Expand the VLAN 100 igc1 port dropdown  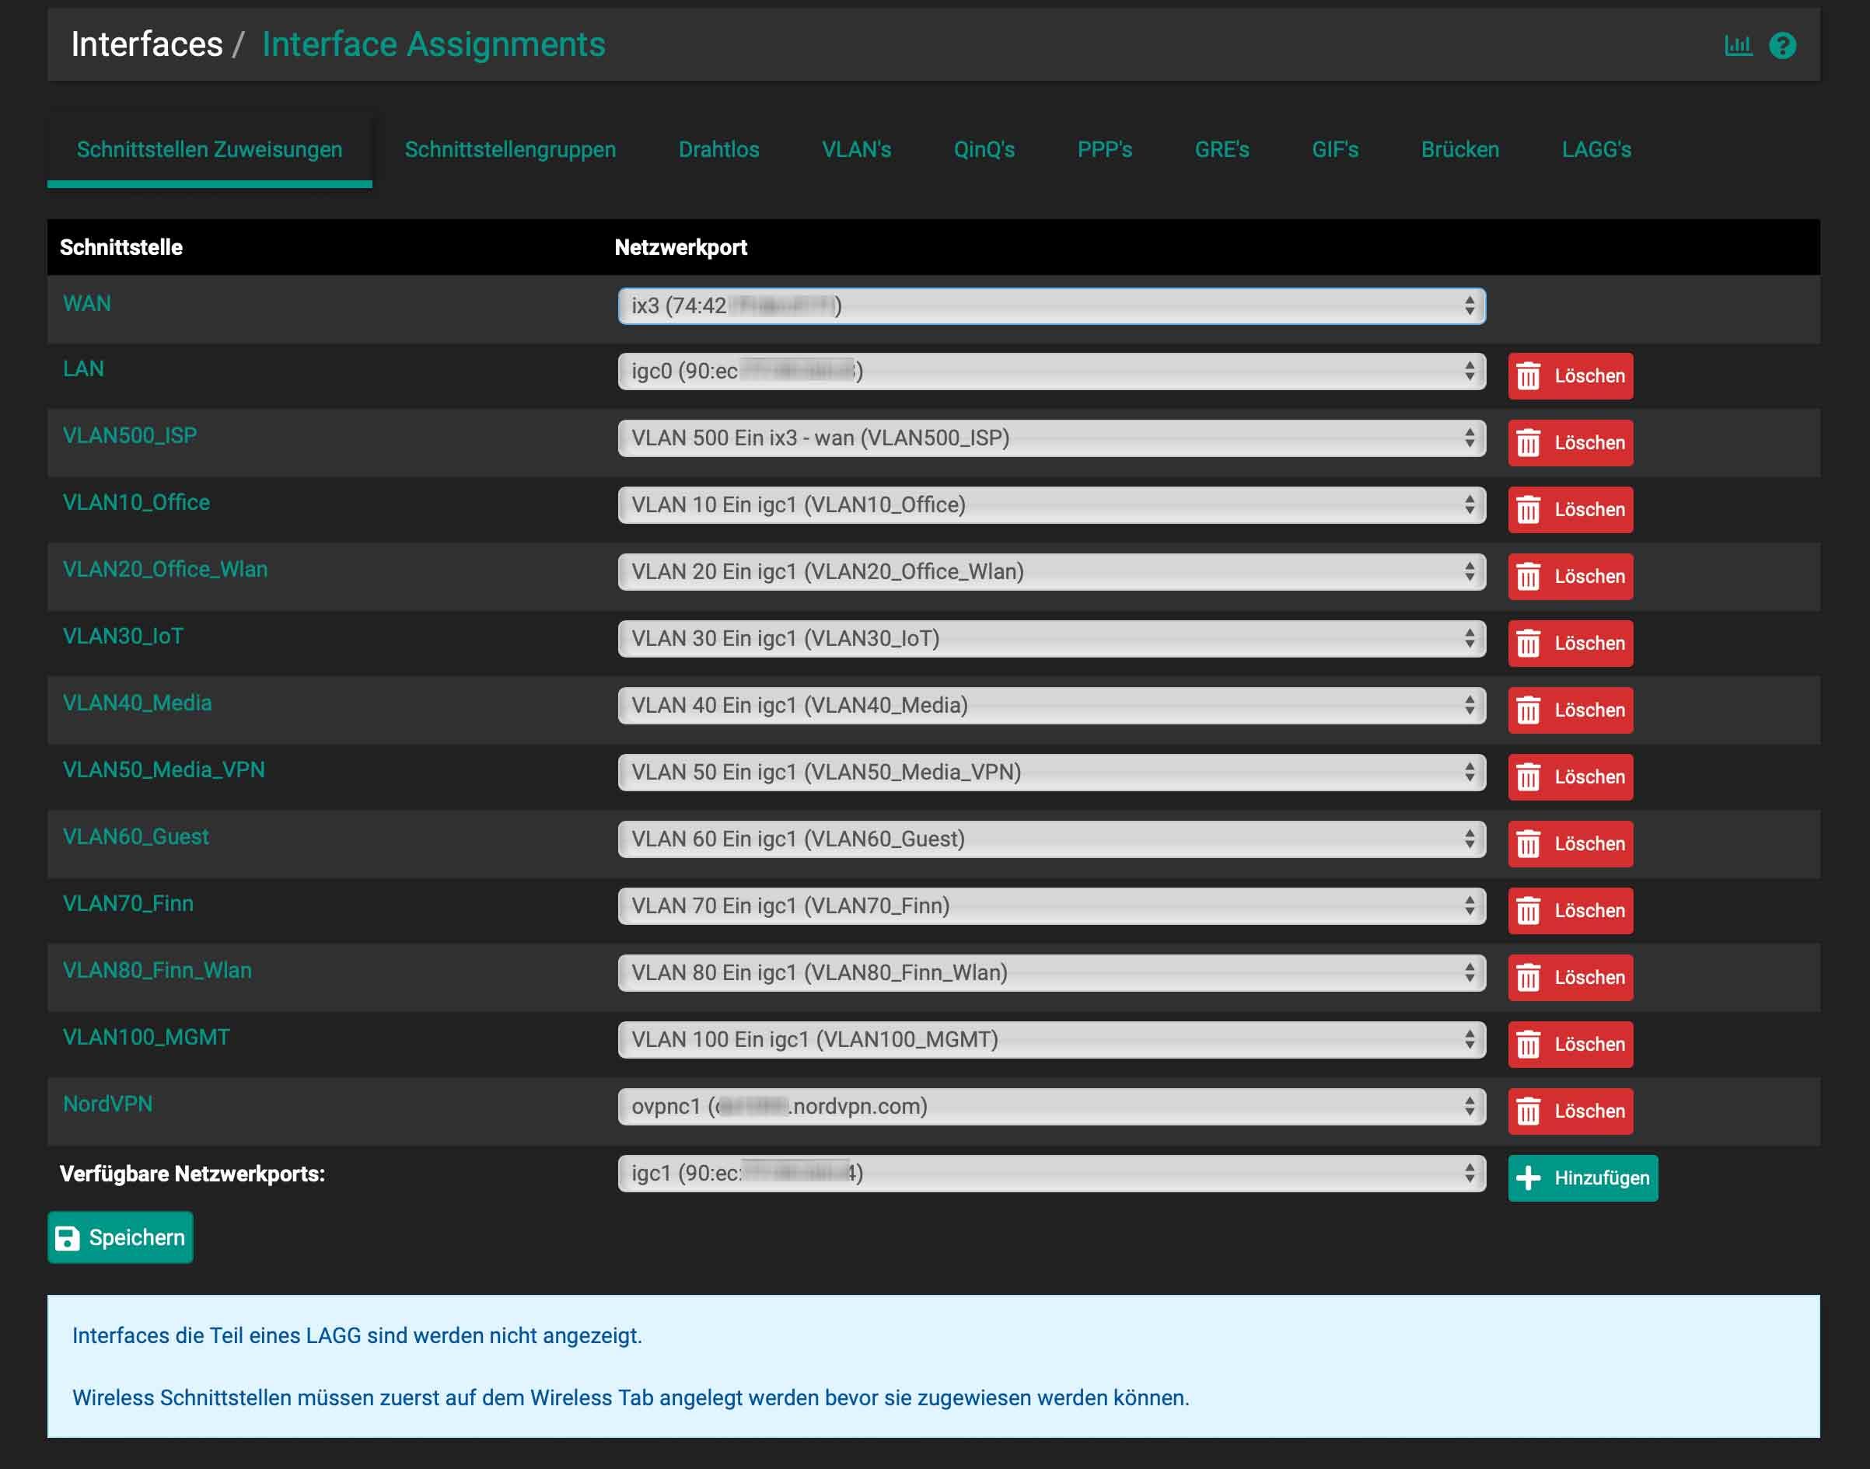pyautogui.click(x=1051, y=1039)
